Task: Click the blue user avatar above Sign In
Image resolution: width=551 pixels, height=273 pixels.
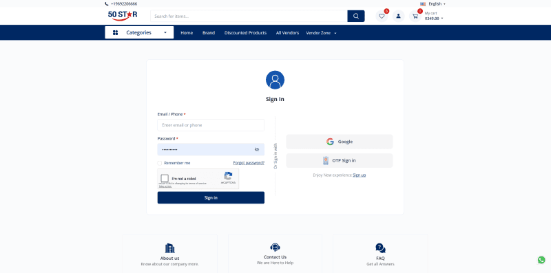Action: [275, 80]
